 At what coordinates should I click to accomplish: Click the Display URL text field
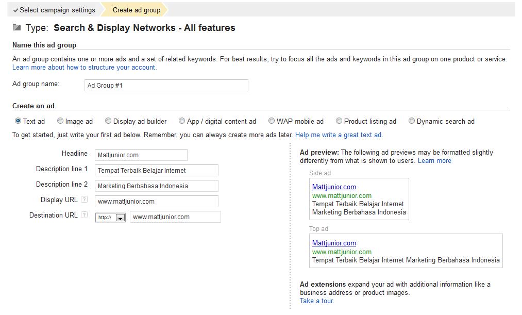157,201
